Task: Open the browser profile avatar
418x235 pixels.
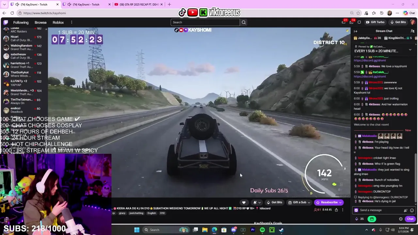Action: coord(389,13)
